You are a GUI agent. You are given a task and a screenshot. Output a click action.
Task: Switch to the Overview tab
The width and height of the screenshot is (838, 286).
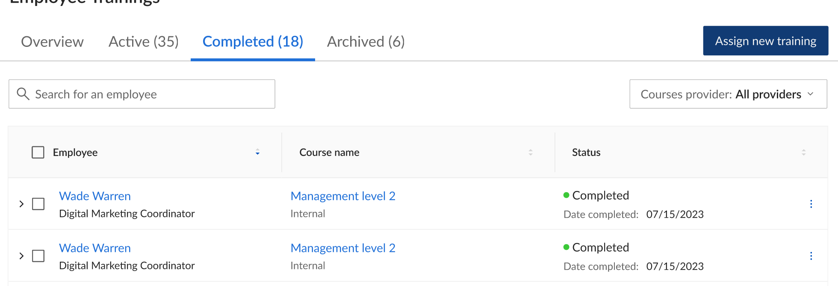pyautogui.click(x=52, y=42)
